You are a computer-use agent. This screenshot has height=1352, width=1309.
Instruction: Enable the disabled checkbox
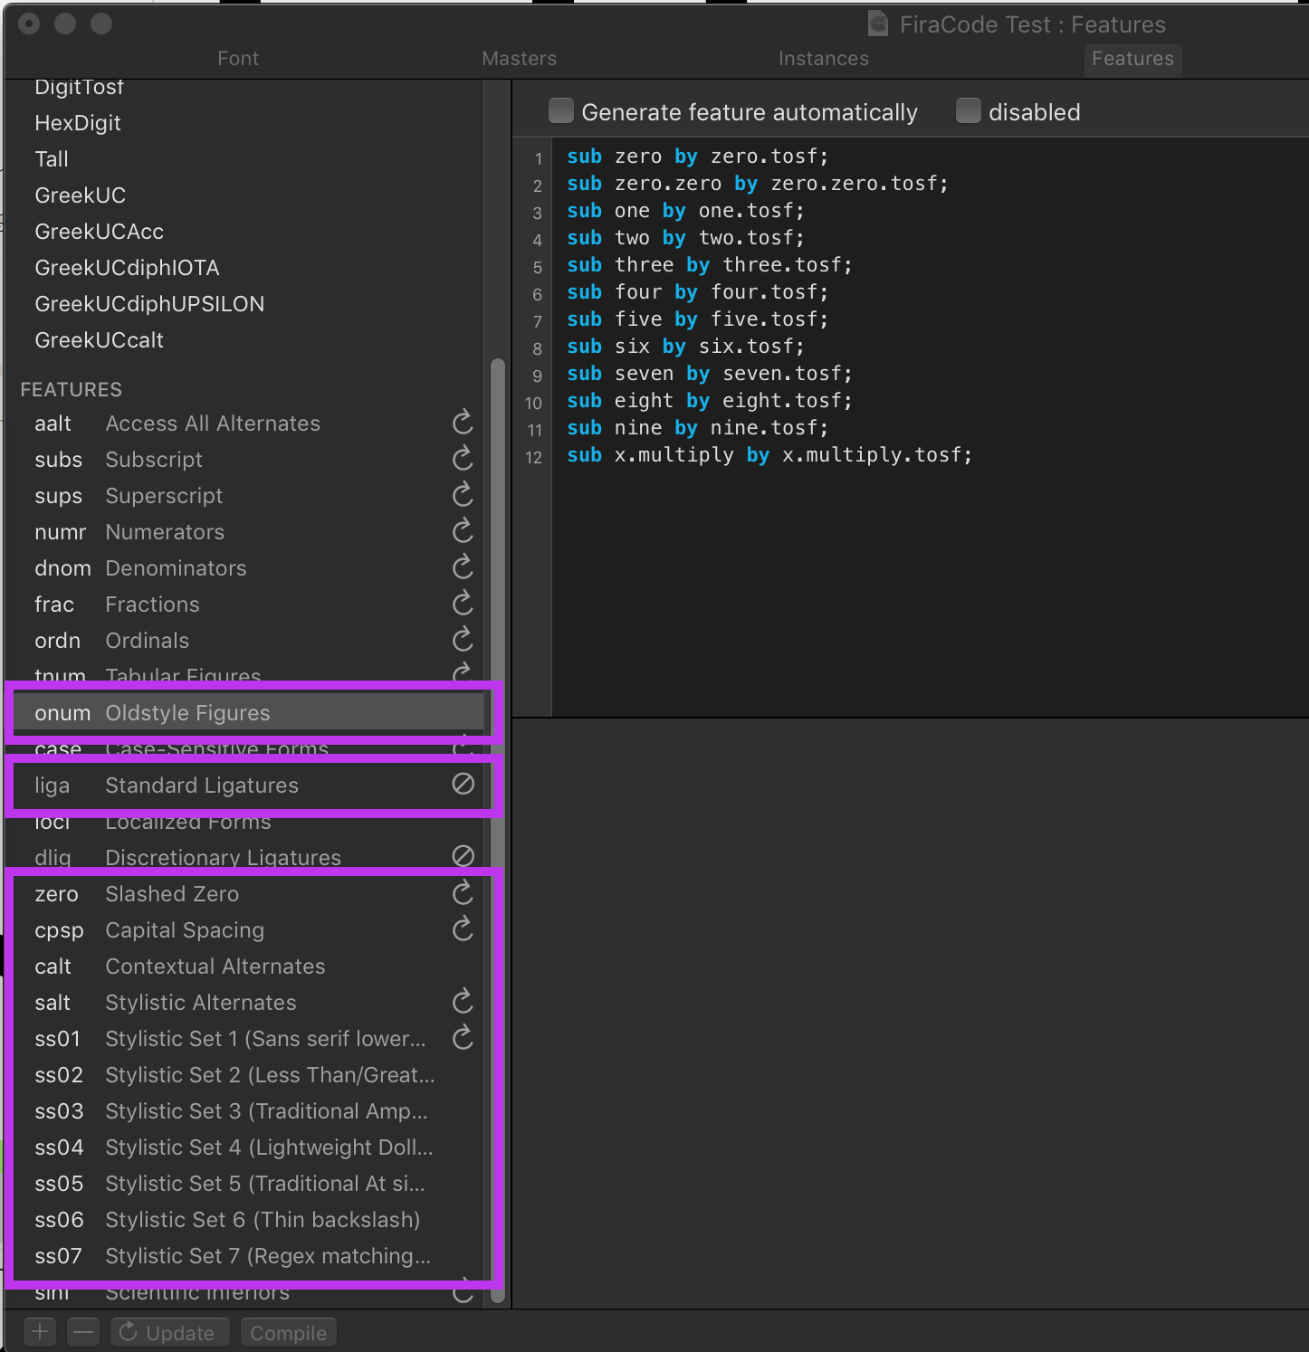pyautogui.click(x=968, y=110)
